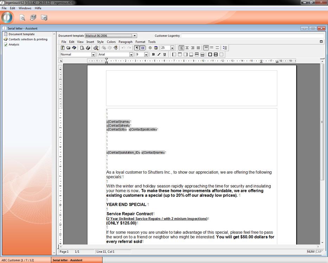The width and height of the screenshot is (328, 263).
Task: Toggle the paragraph marks display button
Action: pos(137,48)
